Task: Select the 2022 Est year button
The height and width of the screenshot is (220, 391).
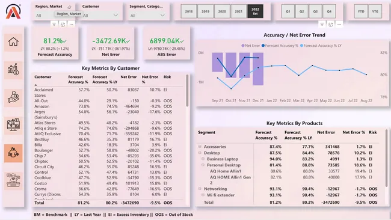Action: click(x=255, y=11)
